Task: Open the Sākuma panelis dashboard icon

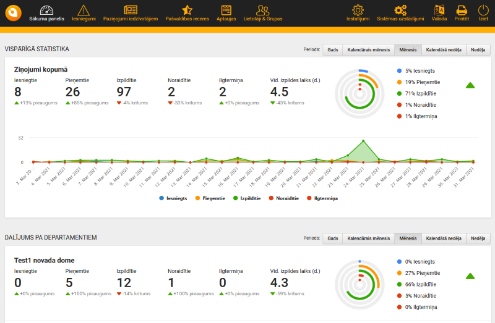Action: click(46, 10)
